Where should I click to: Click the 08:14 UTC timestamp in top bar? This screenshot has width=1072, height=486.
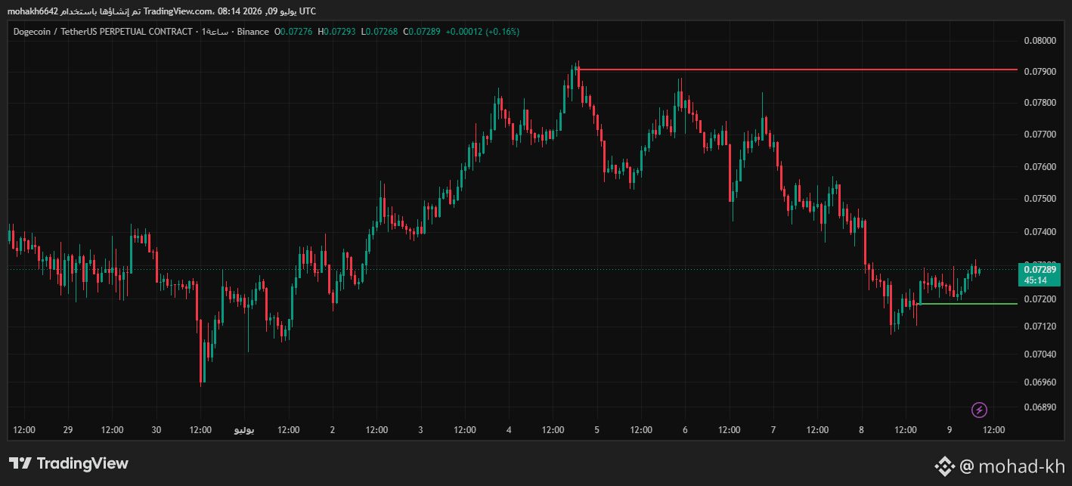tap(266, 11)
